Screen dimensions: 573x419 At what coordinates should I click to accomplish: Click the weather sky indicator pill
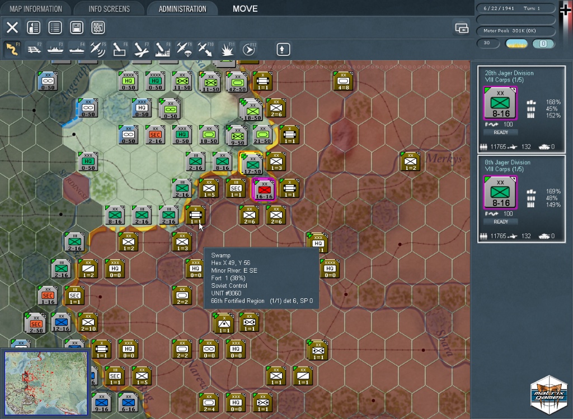tap(516, 44)
